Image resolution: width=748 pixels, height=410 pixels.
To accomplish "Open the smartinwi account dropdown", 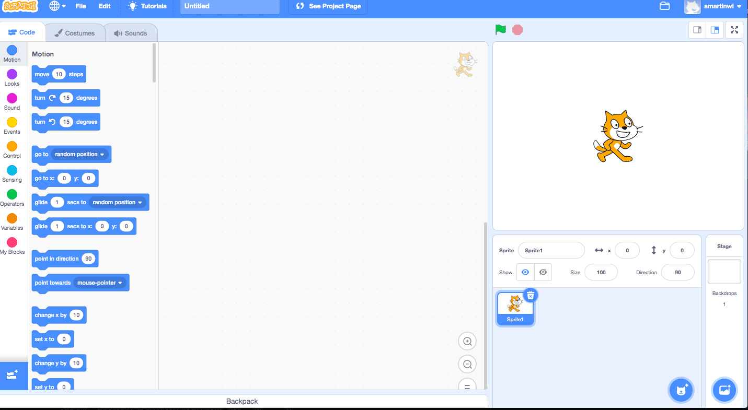I will pos(714,7).
